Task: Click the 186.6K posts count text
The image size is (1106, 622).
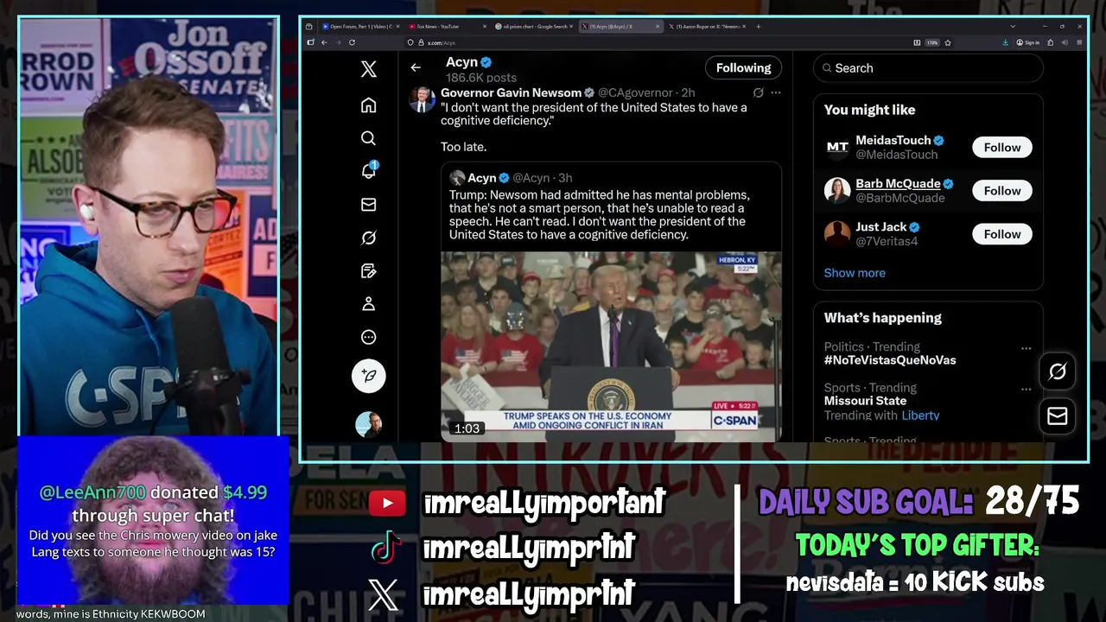Action: 481,78
